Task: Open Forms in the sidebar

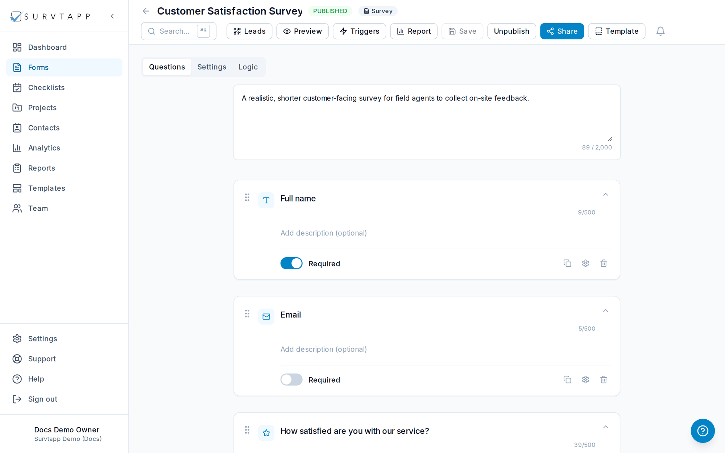Action: (x=64, y=67)
